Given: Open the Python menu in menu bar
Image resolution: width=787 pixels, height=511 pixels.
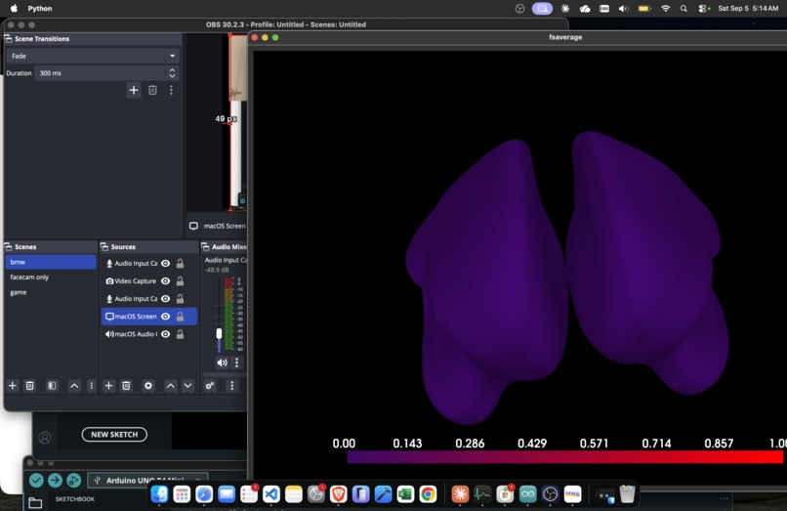Looking at the screenshot, I should tap(40, 9).
